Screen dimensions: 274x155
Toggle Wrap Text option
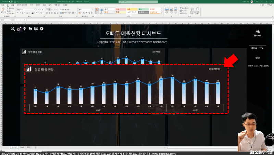(64, 9)
